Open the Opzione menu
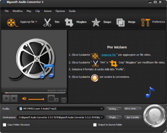This screenshot has width=167, height=133. (60, 11)
